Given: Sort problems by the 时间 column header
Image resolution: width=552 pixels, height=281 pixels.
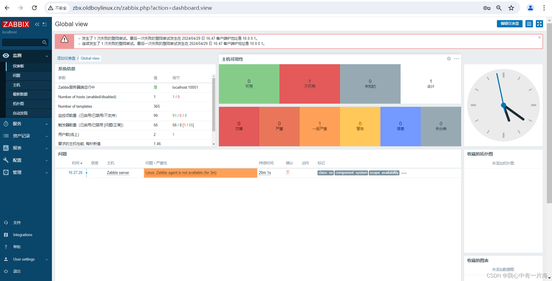Looking at the screenshot, I should (77, 163).
